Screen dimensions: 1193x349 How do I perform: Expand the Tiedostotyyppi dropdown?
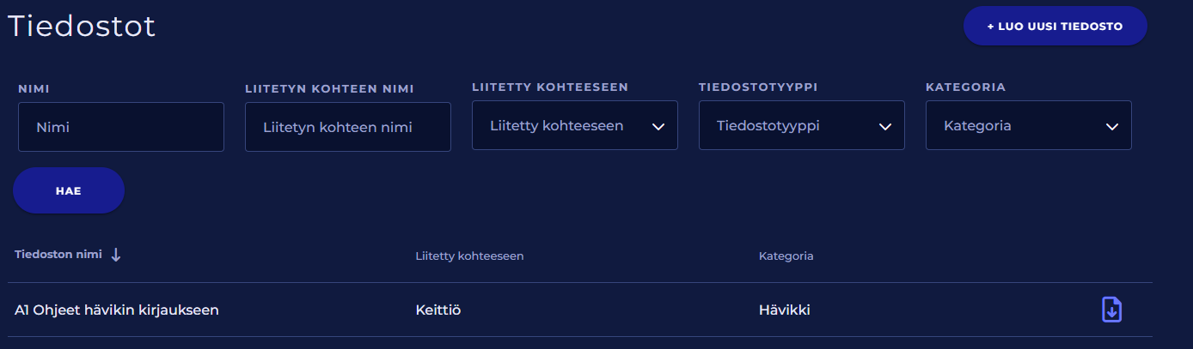801,126
